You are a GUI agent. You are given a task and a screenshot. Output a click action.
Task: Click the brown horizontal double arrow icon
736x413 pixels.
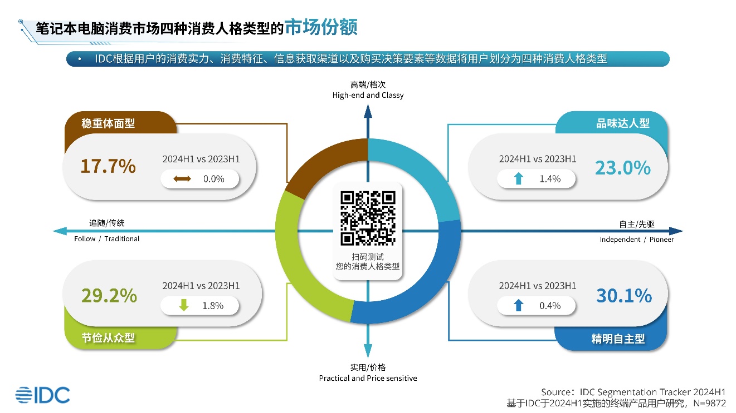coord(182,179)
